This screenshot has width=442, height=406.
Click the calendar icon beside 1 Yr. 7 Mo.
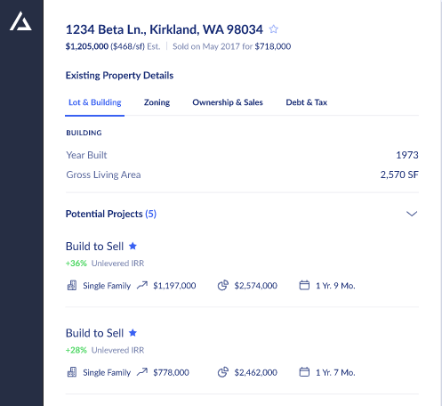[304, 372]
